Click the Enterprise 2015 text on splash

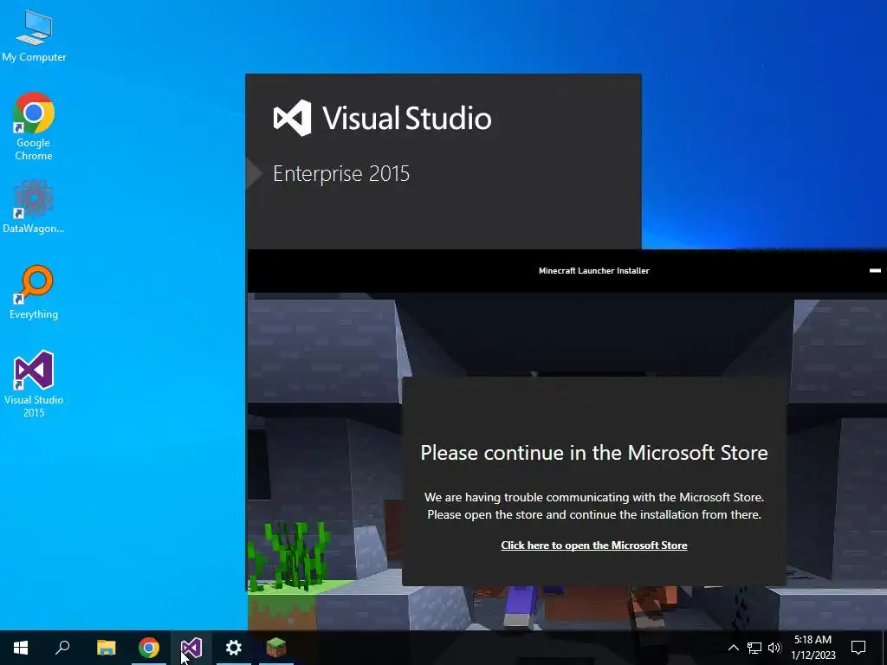(x=341, y=173)
